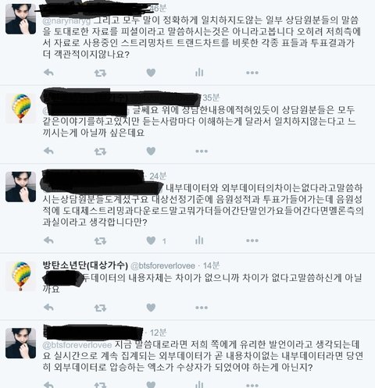Open more options on the 24분 tweet
This screenshot has height=388, width=375.
[x=252, y=240]
